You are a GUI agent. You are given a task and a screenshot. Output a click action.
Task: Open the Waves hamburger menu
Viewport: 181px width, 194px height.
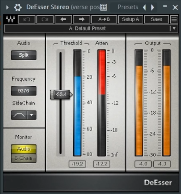174,19
